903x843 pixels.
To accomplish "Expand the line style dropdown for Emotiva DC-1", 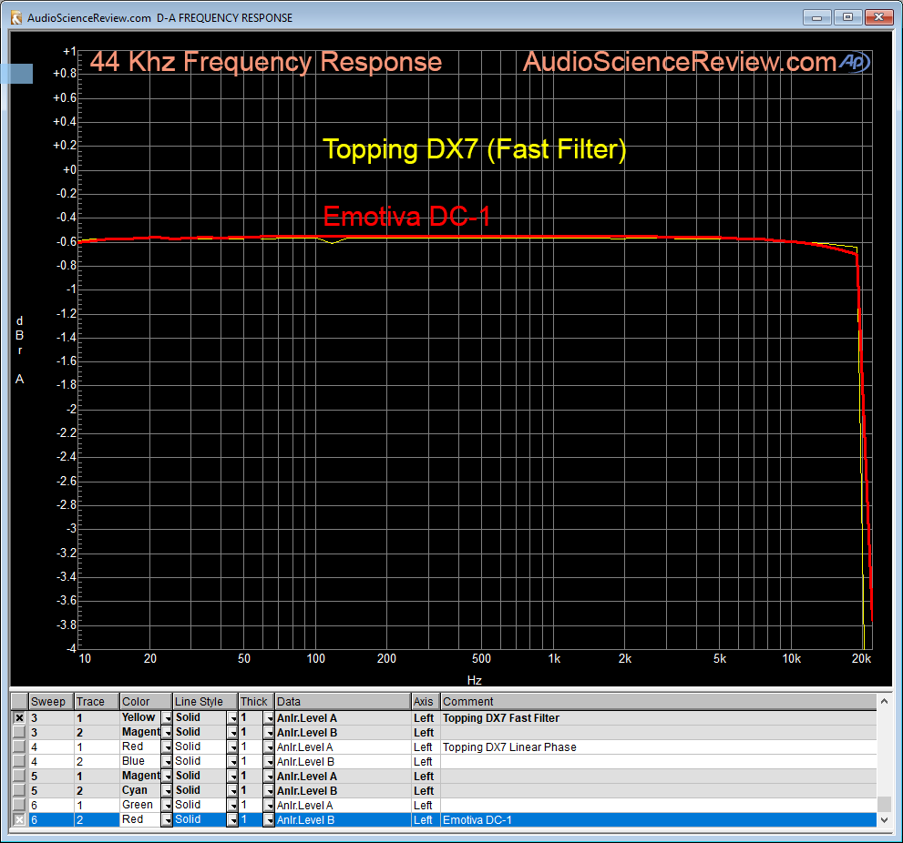I will coord(232,820).
